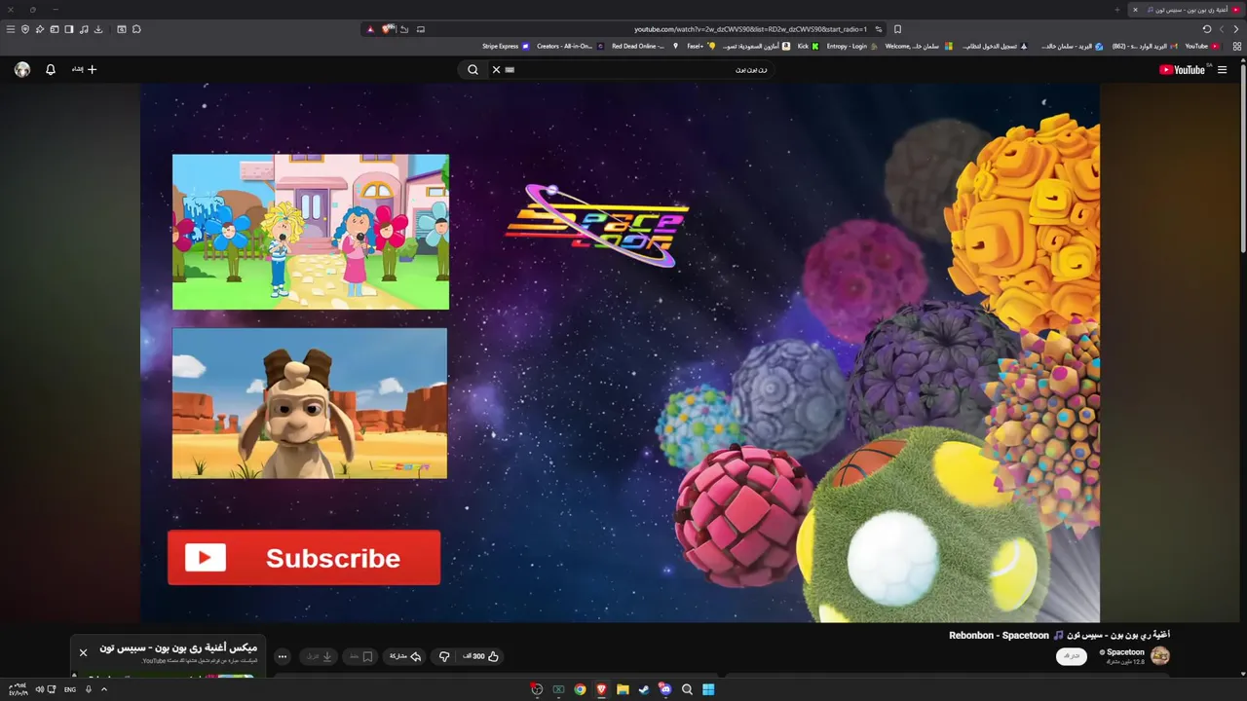Open the site settings icon in address bar
1247x701 pixels.
pos(879,29)
